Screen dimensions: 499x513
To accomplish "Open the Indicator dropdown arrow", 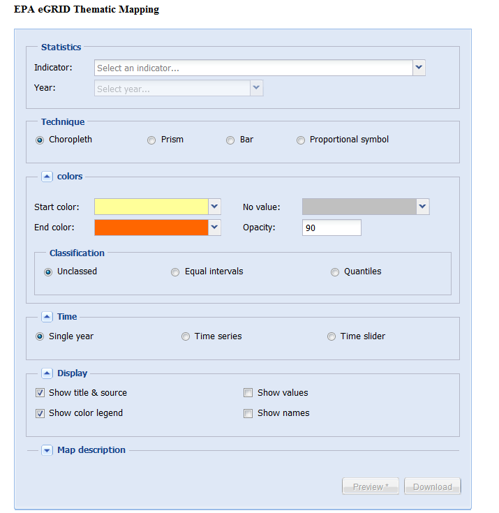I will 419,68.
